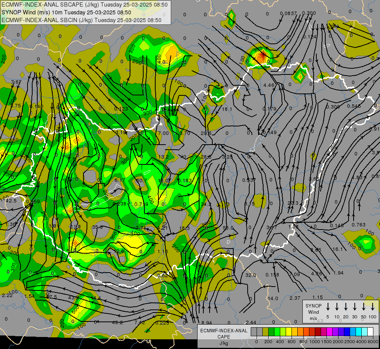This screenshot has width=380, height=349.
Task: Click the map value 29.6
Action: point(206,133)
